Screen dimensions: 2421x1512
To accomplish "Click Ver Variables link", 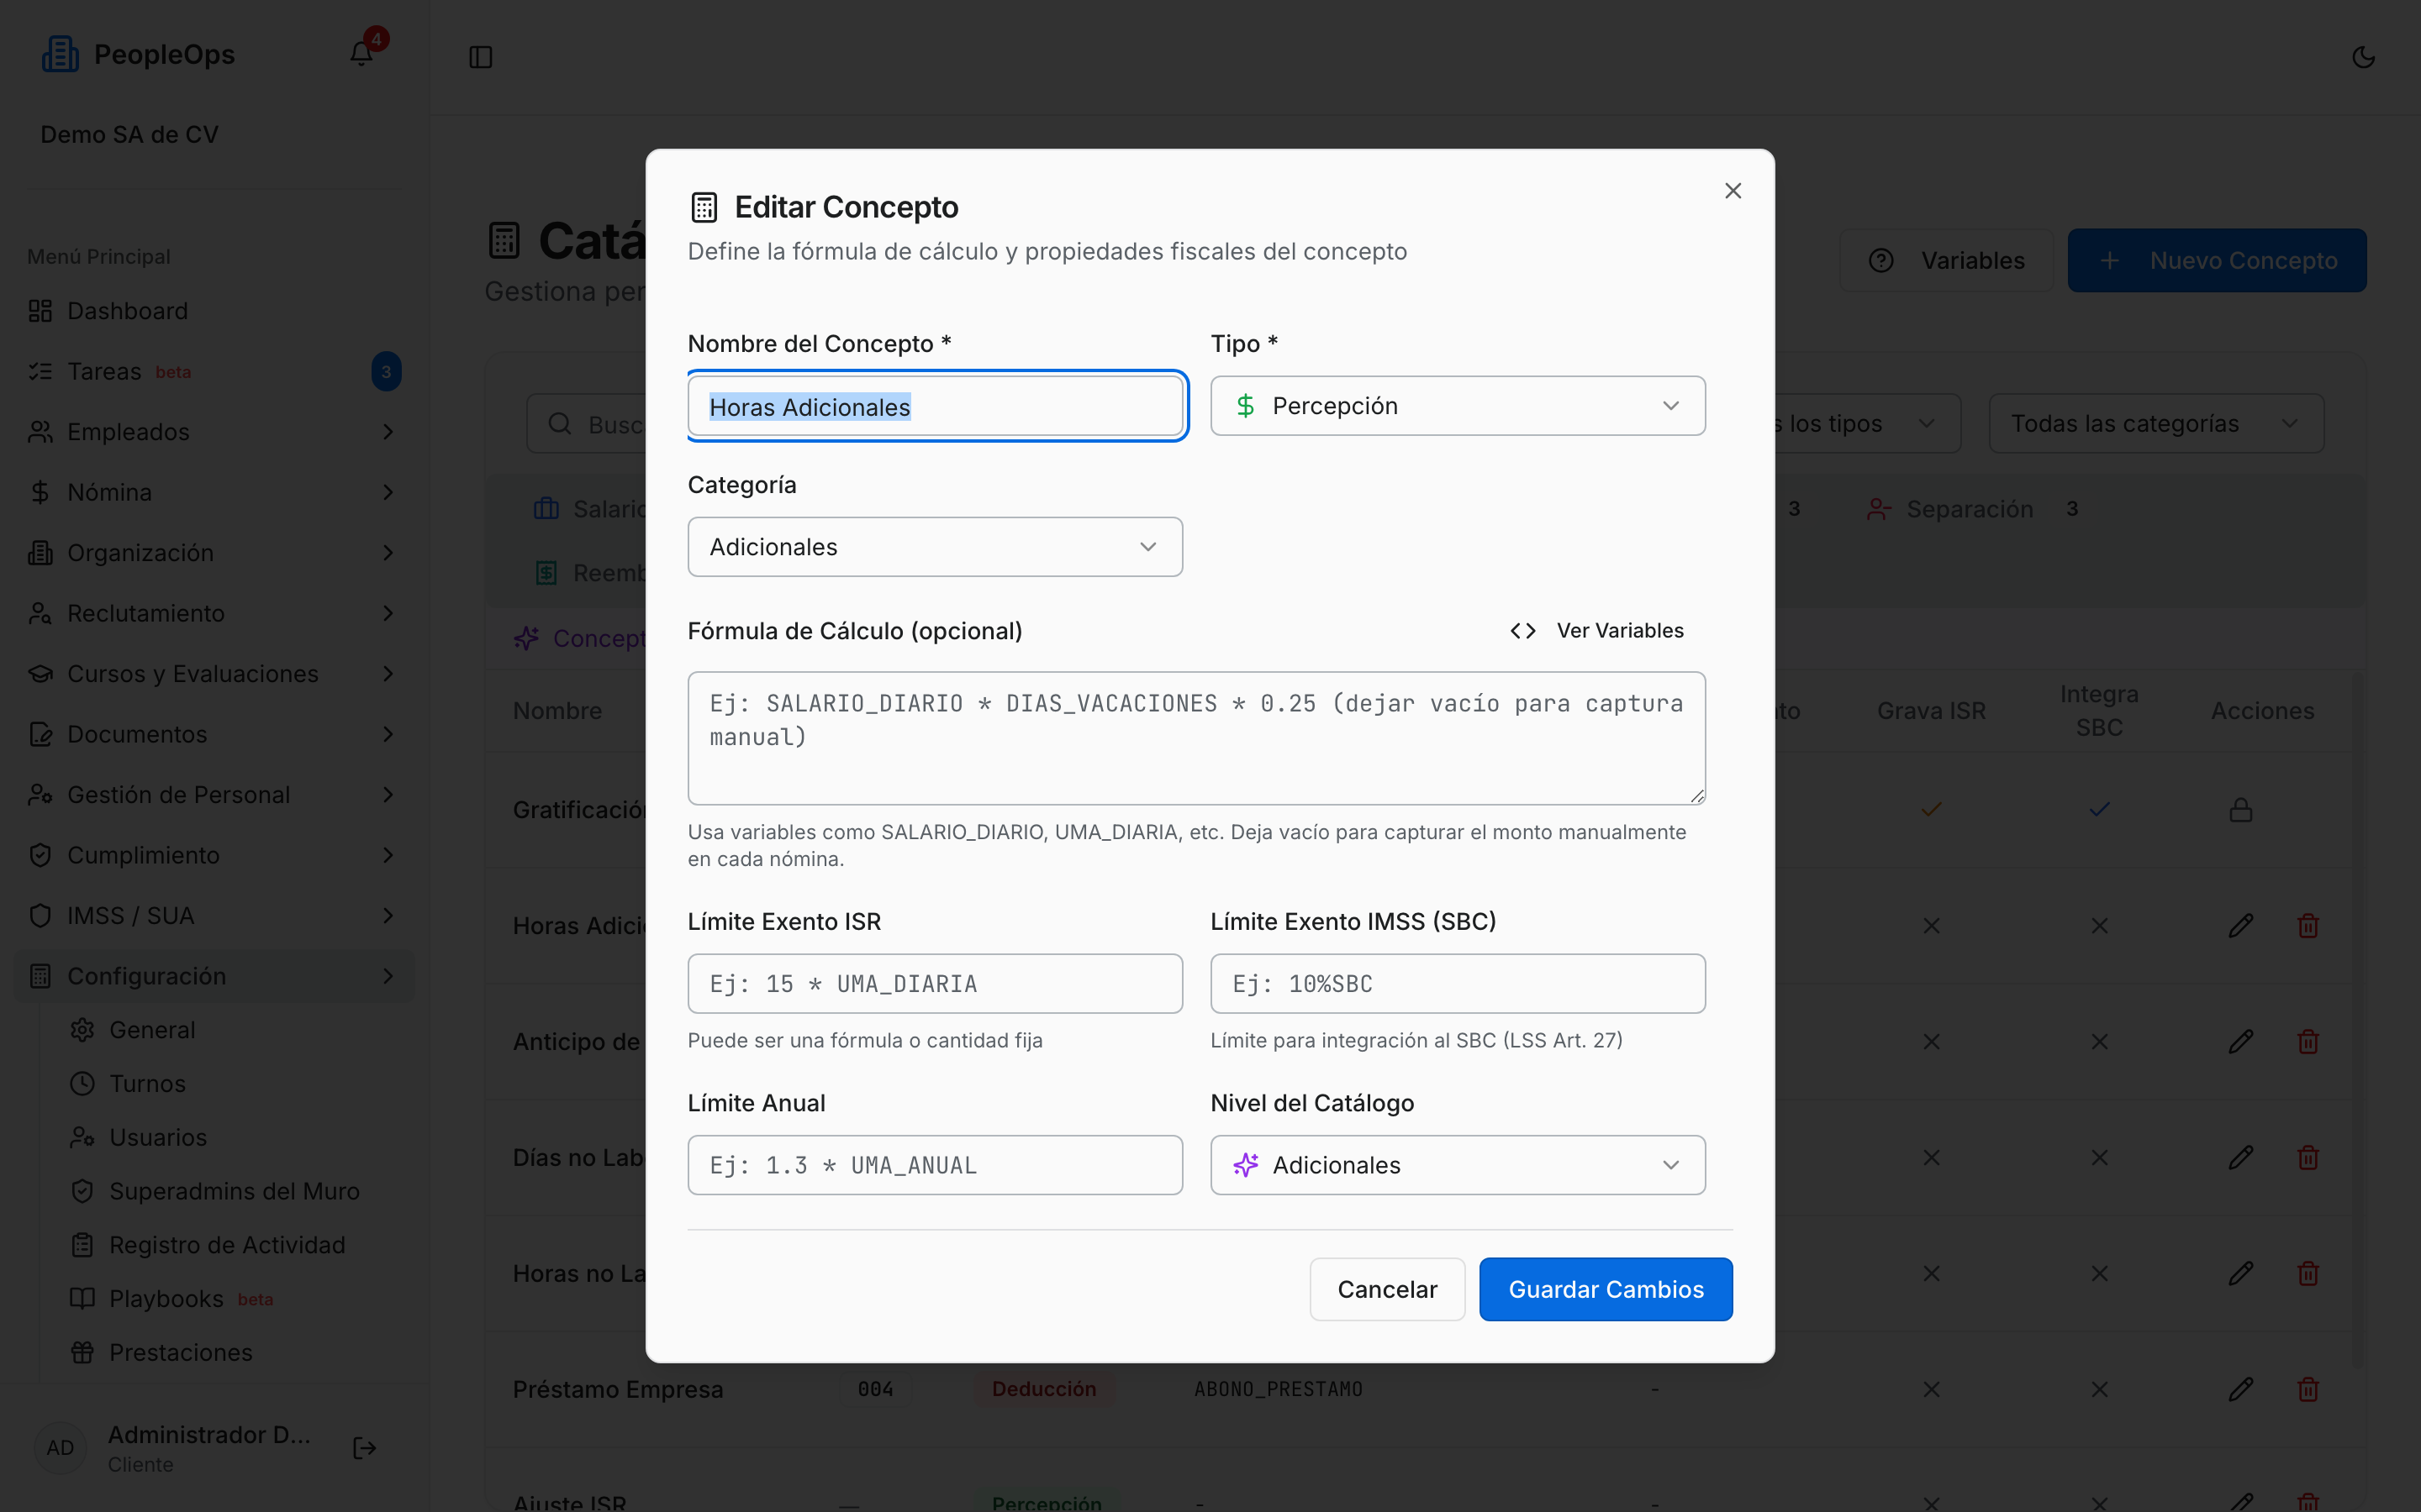I will [x=1598, y=631].
